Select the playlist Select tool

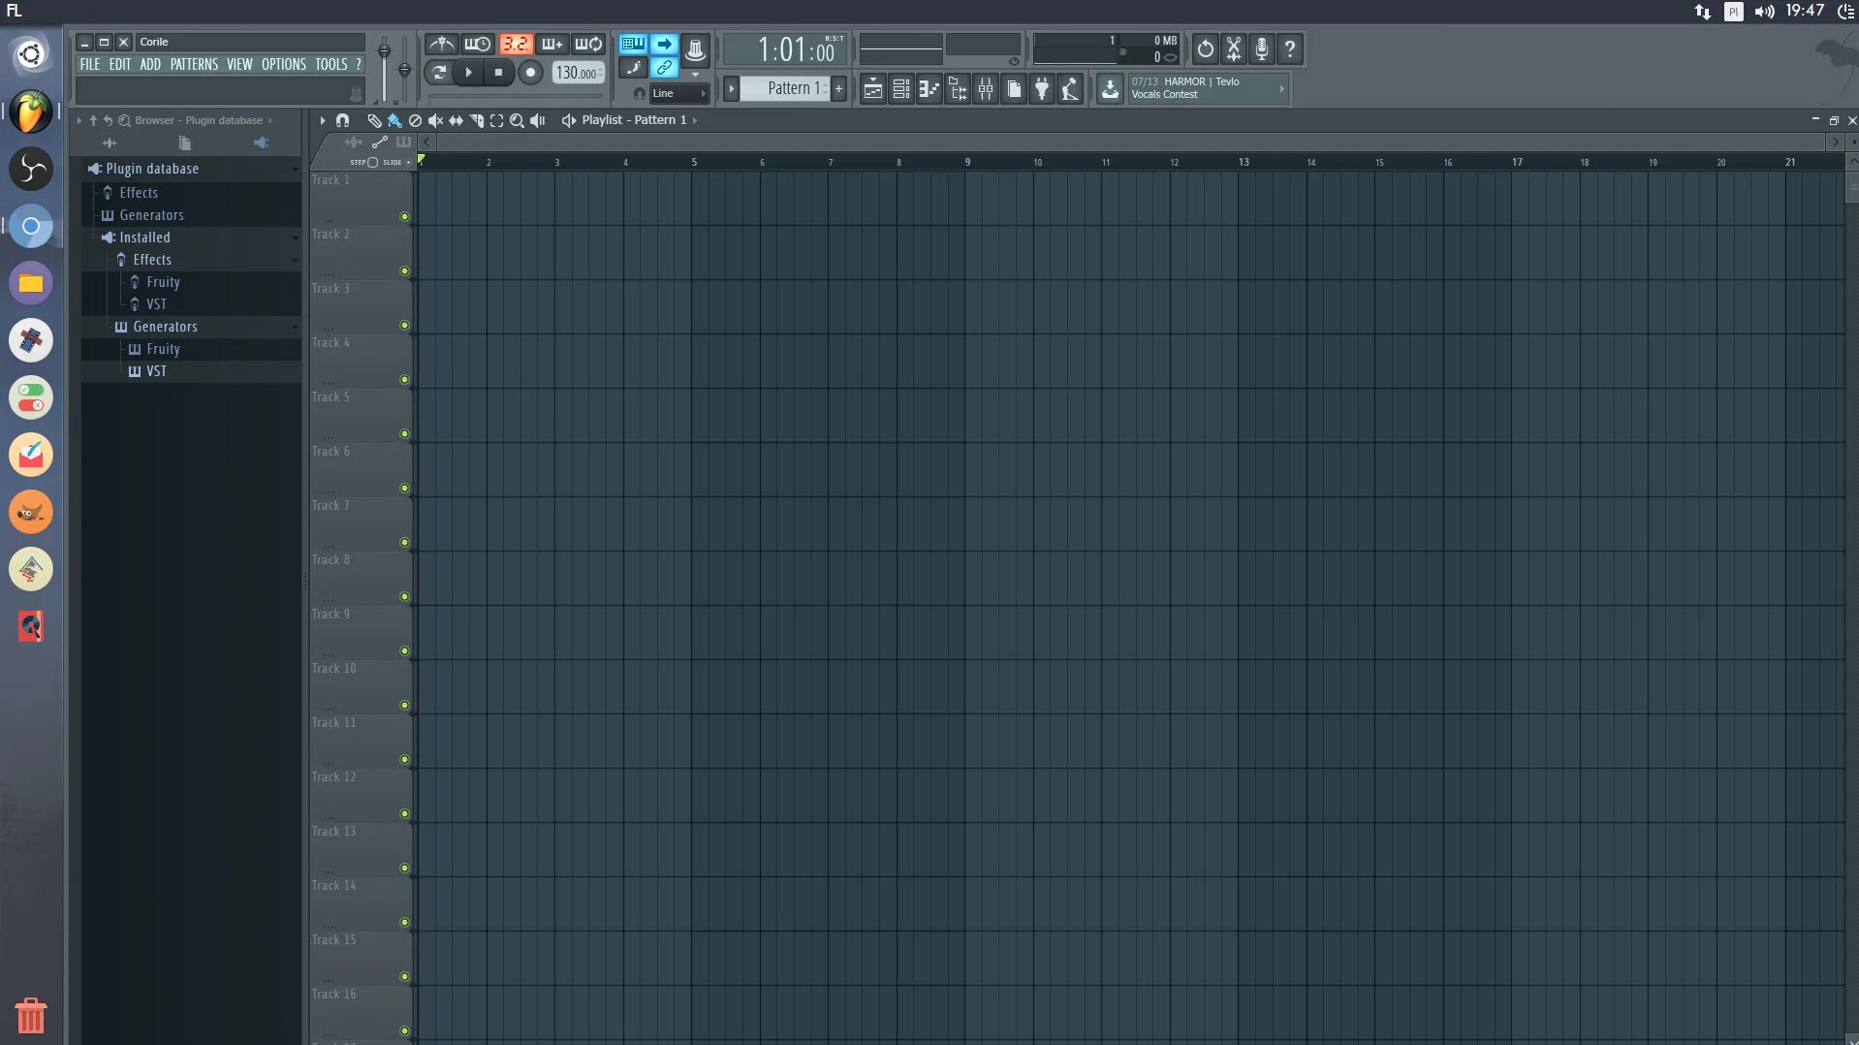(496, 120)
